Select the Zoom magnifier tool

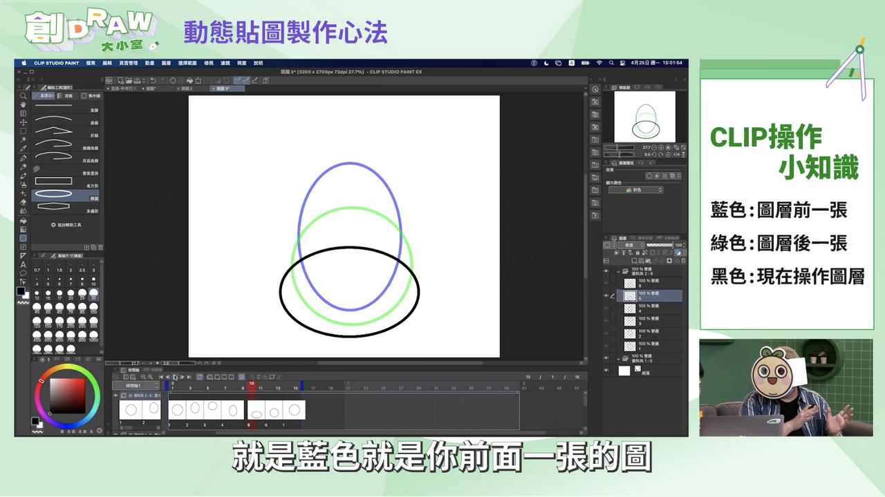(24, 96)
